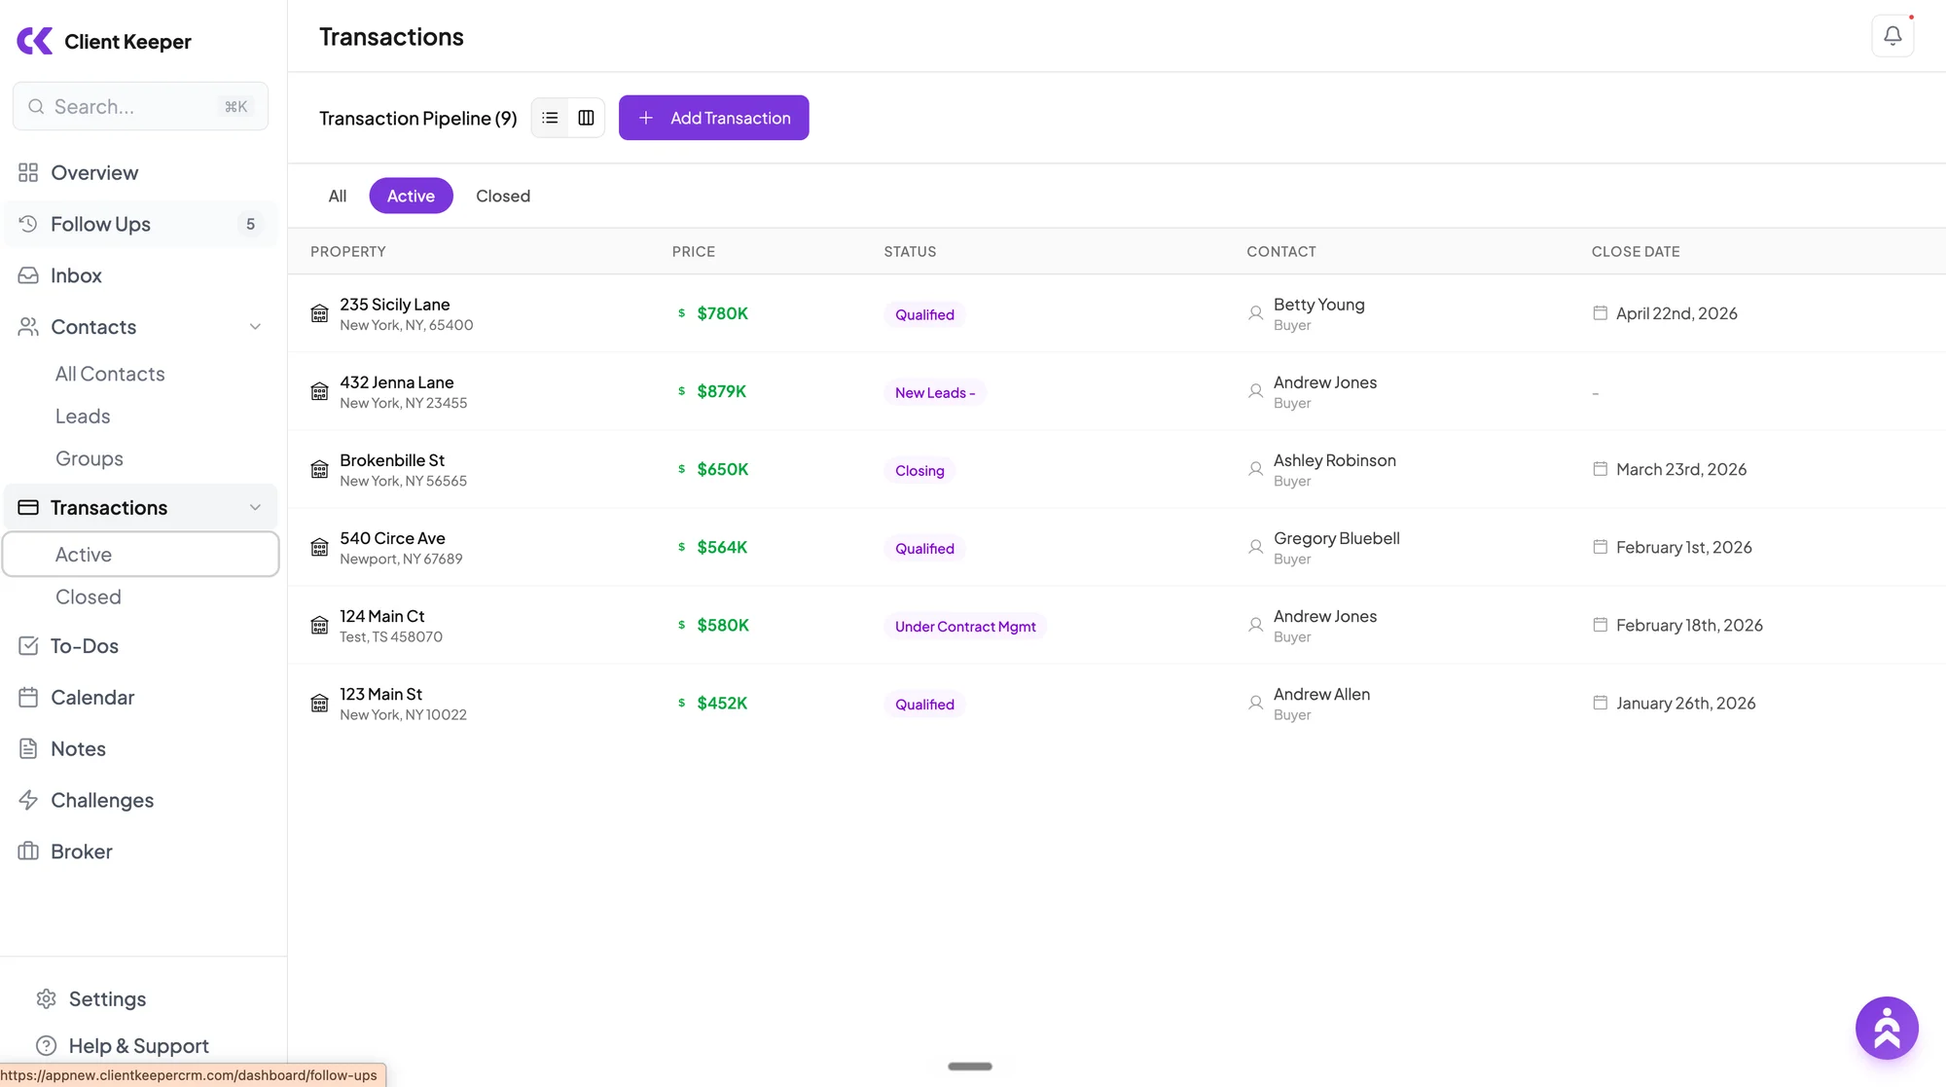Image resolution: width=1946 pixels, height=1087 pixels.
Task: Click the Follow Ups clock icon
Action: pyautogui.click(x=28, y=224)
